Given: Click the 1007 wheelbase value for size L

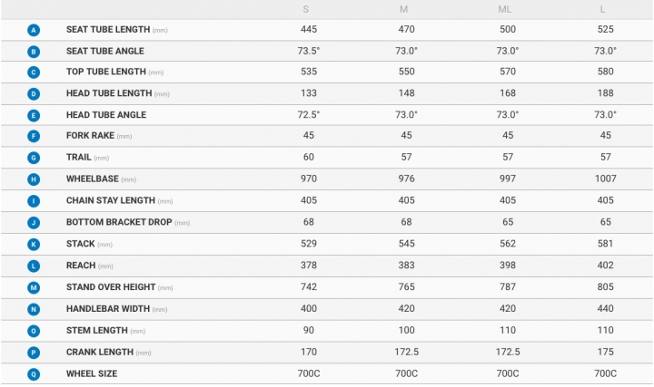Looking at the screenshot, I should tap(606, 179).
